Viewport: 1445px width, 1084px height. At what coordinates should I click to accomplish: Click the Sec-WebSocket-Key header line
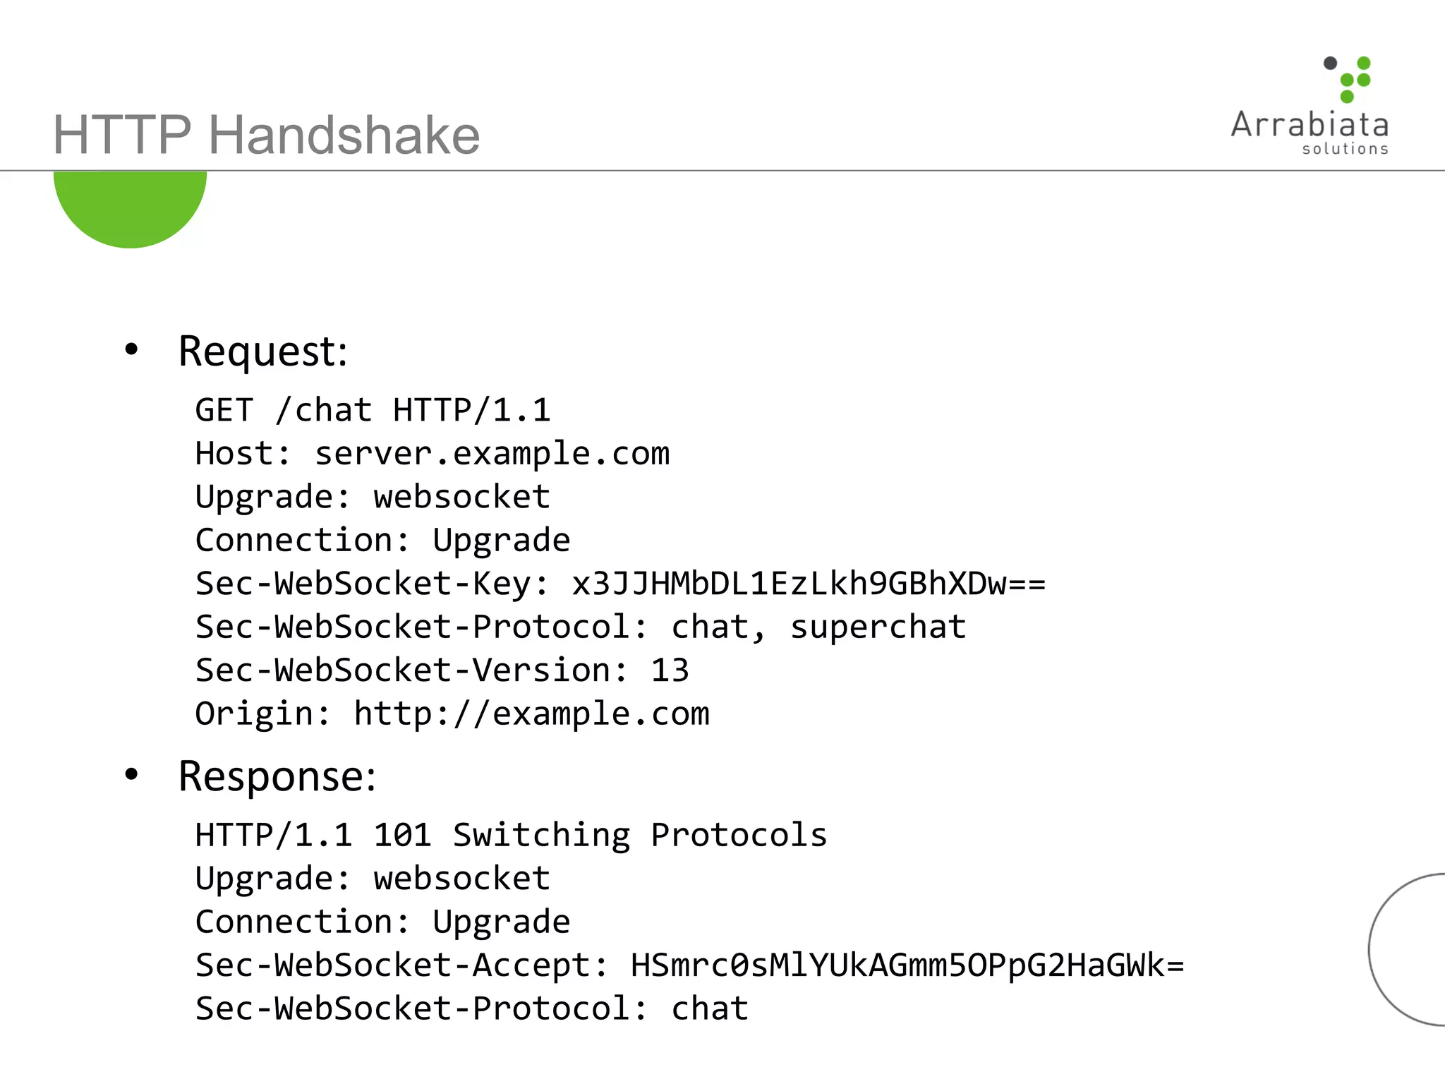(619, 584)
